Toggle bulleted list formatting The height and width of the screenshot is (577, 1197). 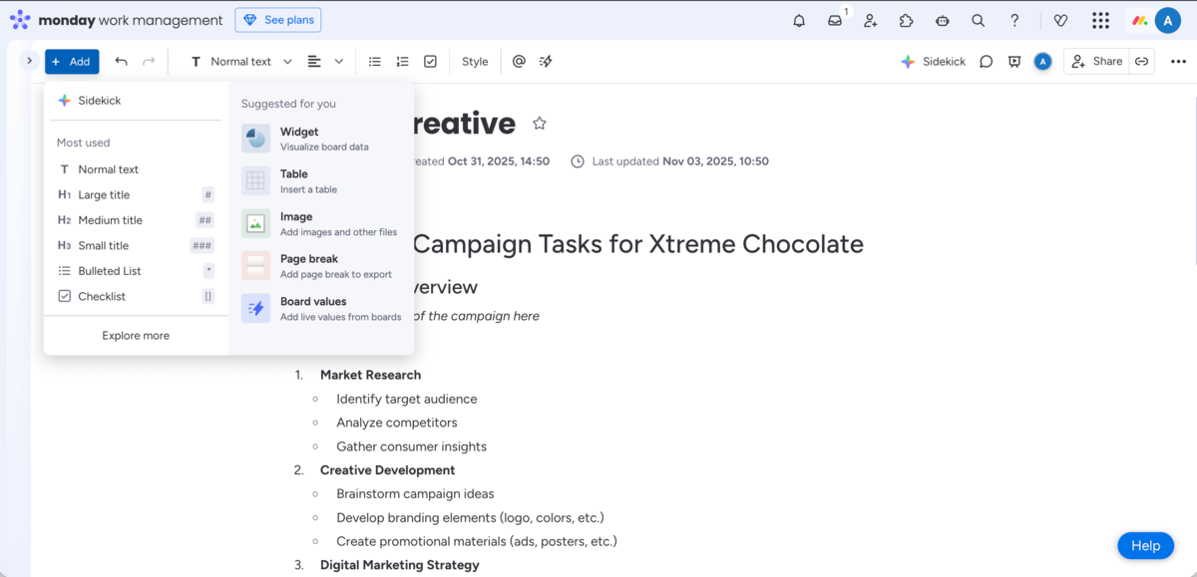click(x=374, y=61)
